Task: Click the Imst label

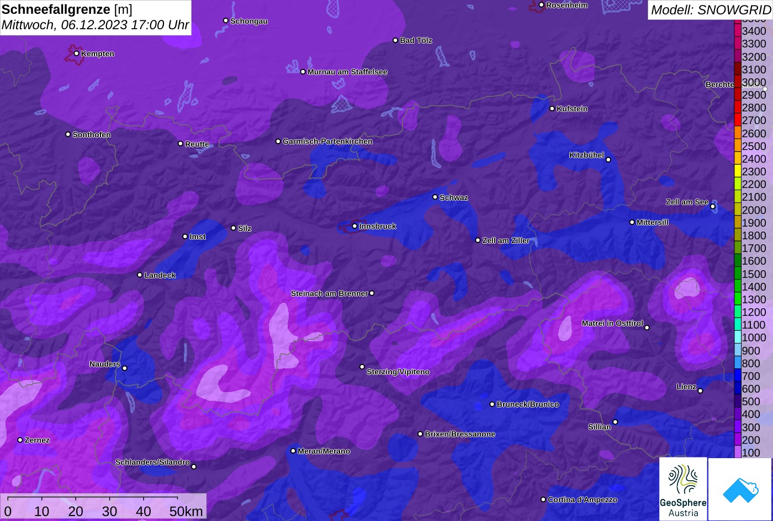Action: [198, 237]
